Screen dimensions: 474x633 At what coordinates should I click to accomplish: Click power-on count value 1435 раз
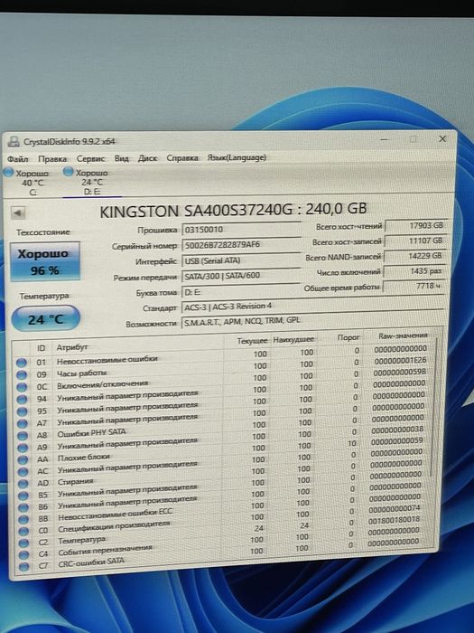point(414,271)
